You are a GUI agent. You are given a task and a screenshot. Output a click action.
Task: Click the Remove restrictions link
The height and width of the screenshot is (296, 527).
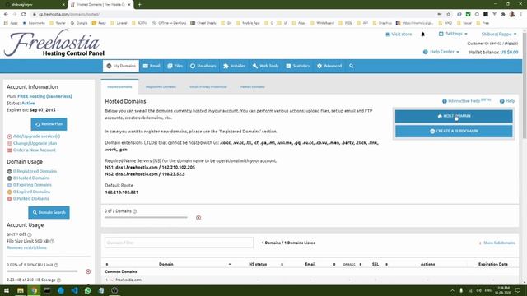click(x=26, y=247)
